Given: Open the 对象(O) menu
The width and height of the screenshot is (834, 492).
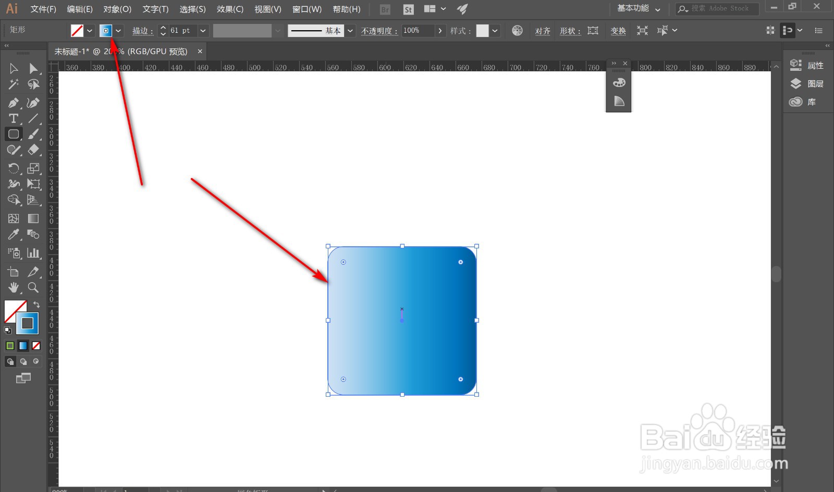Looking at the screenshot, I should pos(117,9).
